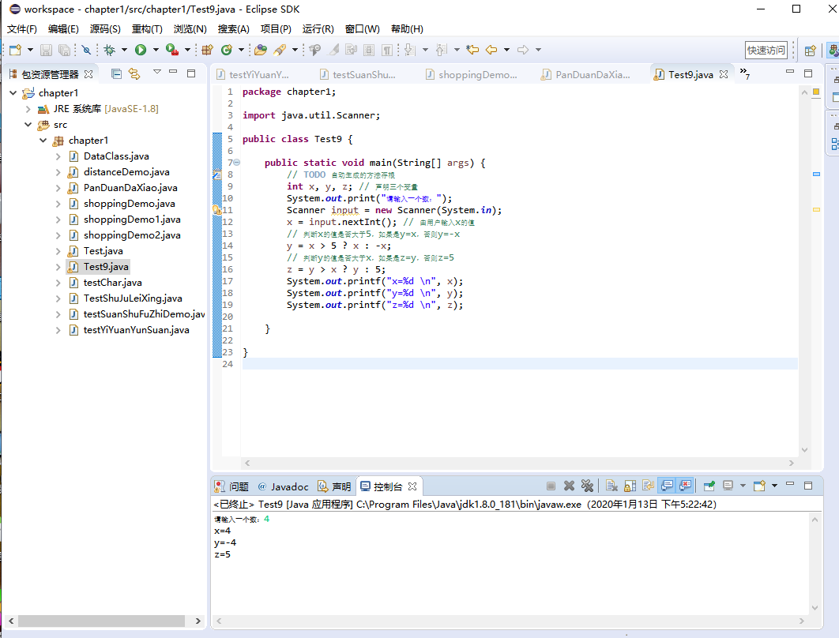Toggle Mark Occurrences highlighter icon
839x638 pixels.
pyautogui.click(x=333, y=50)
